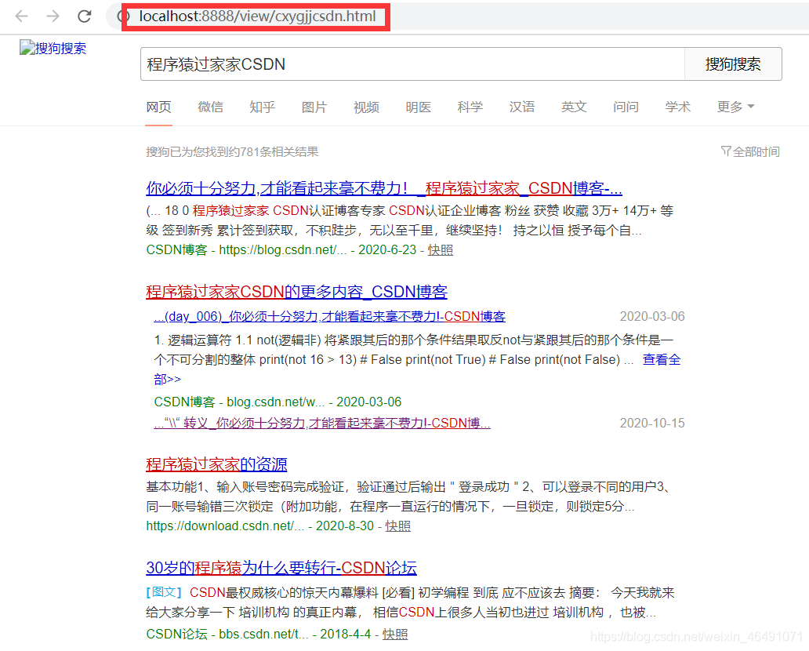
Task: Switch to the 明医 tab
Action: [x=418, y=107]
